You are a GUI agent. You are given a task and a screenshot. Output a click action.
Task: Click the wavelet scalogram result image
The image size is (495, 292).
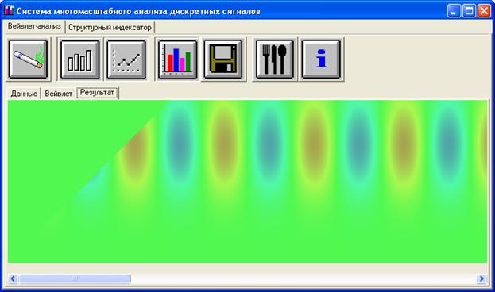coord(248,182)
